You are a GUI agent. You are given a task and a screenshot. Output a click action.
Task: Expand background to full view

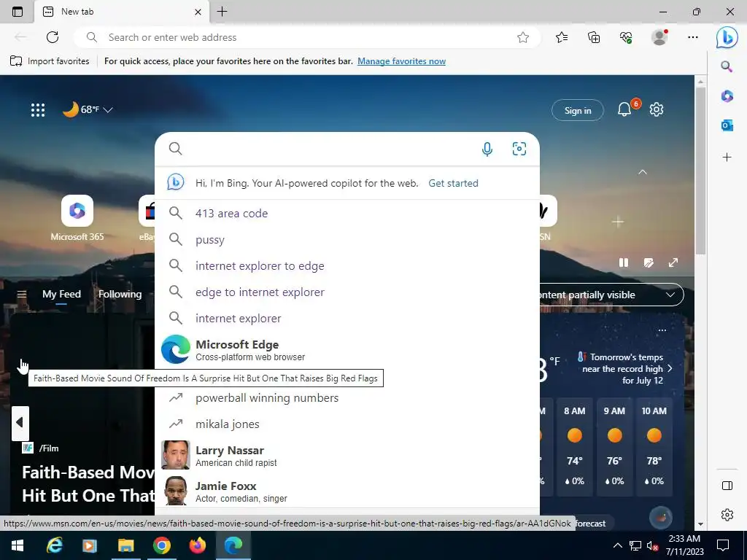click(x=673, y=262)
